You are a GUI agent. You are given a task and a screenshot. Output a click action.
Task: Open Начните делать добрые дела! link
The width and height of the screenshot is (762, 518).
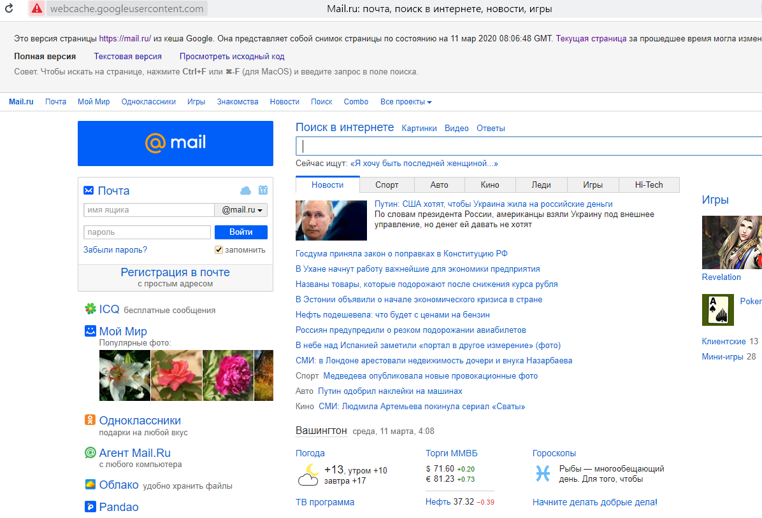click(x=595, y=502)
